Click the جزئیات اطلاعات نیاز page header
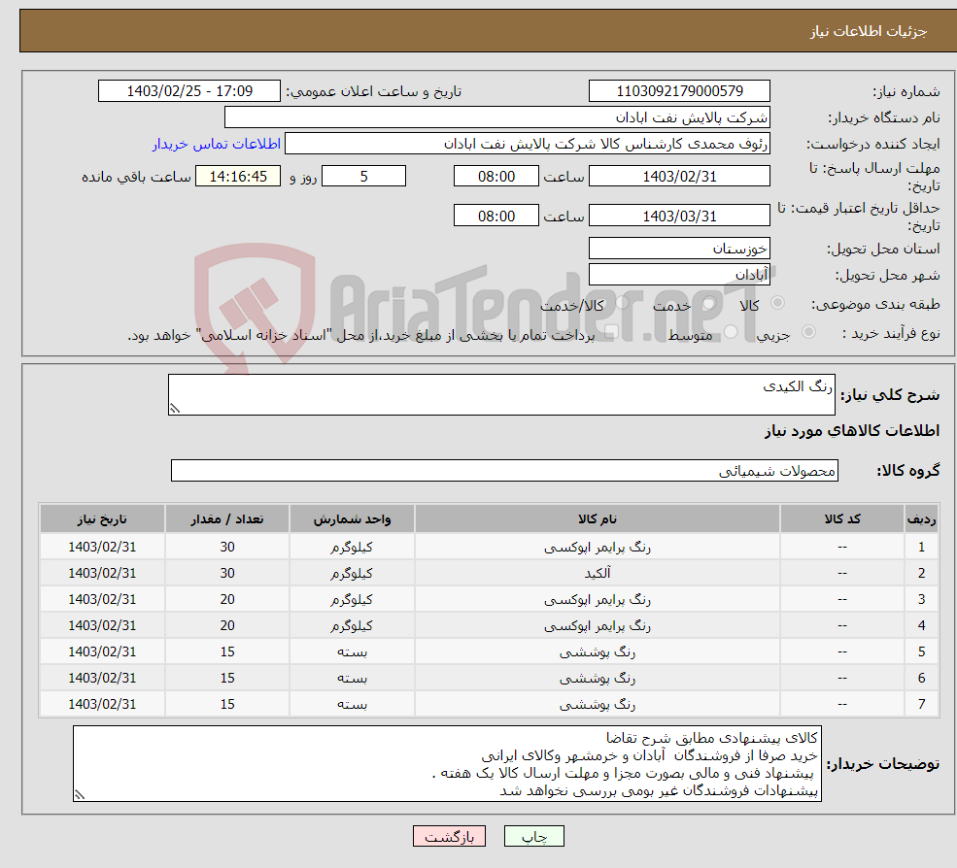The width and height of the screenshot is (957, 868). tap(868, 31)
